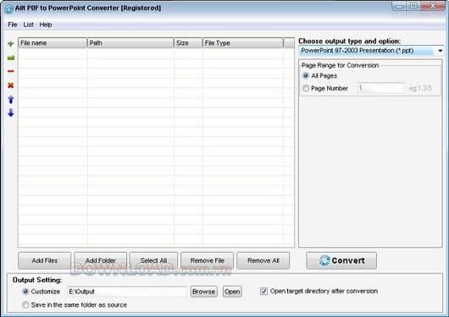
Task: Close the converter window
Action: pos(433,6)
